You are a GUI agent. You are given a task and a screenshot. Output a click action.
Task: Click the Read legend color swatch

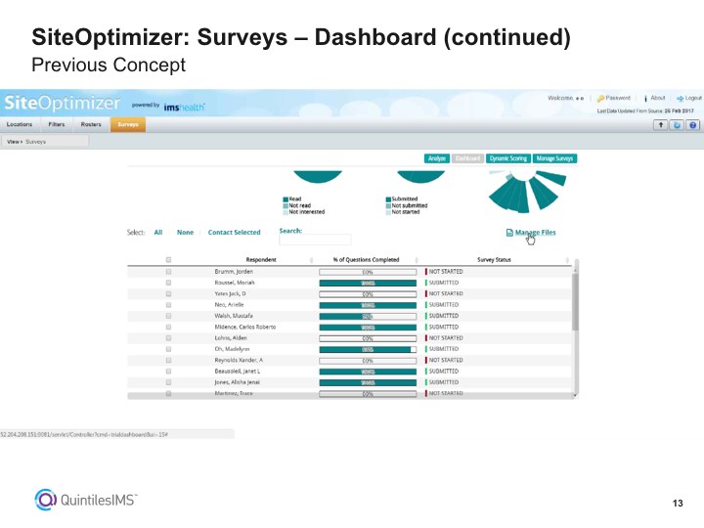[x=286, y=199]
